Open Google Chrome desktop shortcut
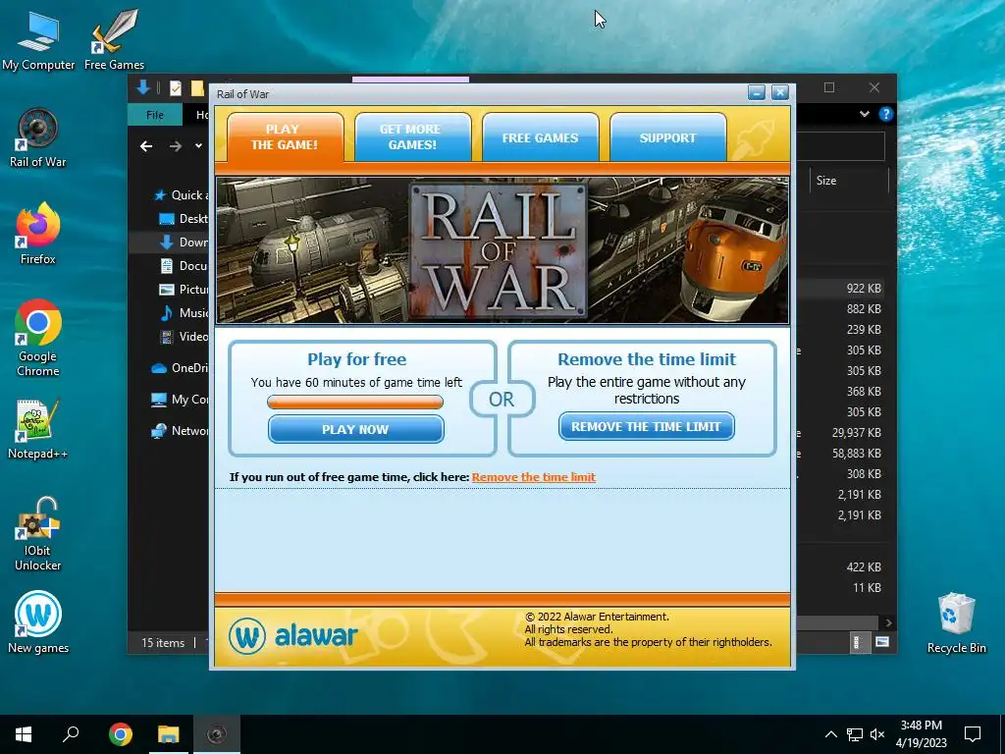Viewport: 1005px width, 754px height. pyautogui.click(x=38, y=338)
